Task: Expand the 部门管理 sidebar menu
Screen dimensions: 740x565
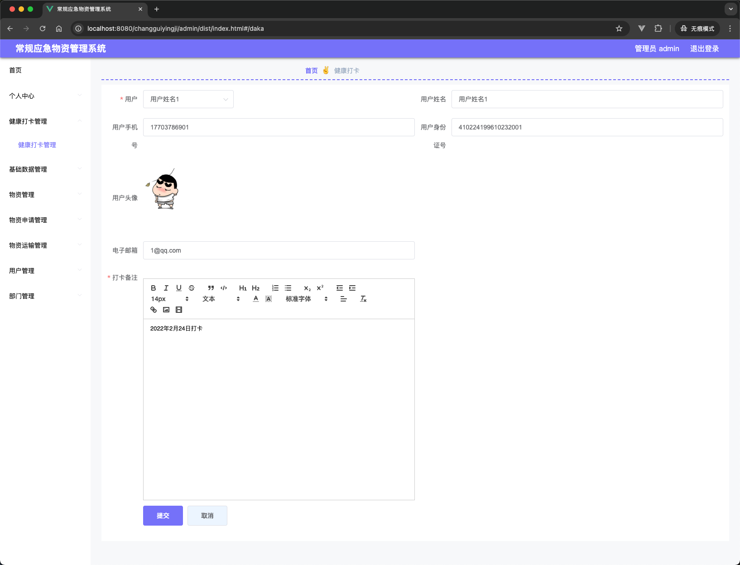Action: 45,296
